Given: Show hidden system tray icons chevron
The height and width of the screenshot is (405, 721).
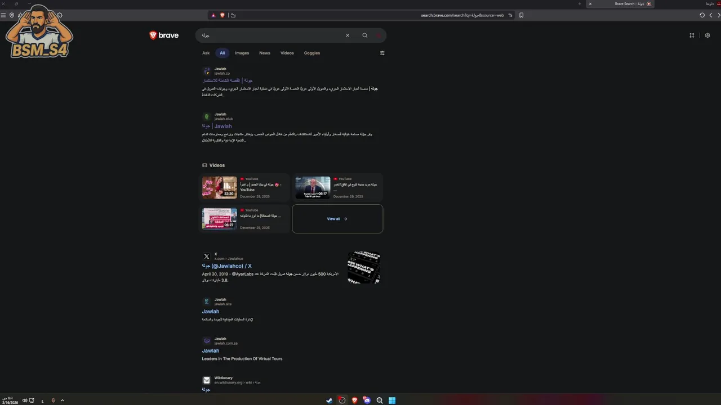Looking at the screenshot, I should (62, 400).
